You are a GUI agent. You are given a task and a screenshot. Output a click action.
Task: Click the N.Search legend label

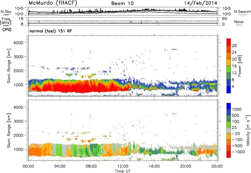pyautogui.click(x=242, y=12)
